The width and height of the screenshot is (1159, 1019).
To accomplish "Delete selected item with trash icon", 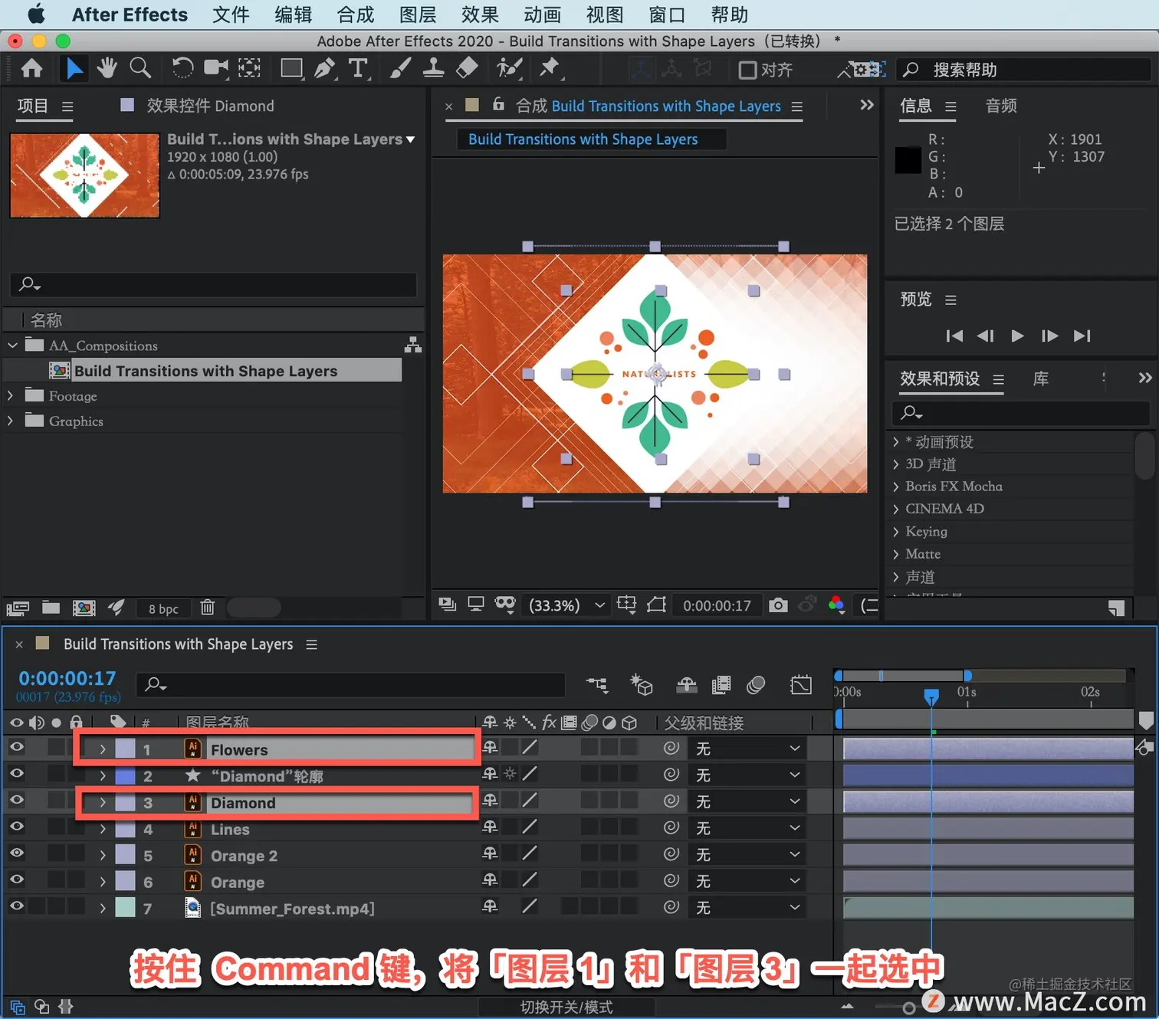I will point(207,608).
